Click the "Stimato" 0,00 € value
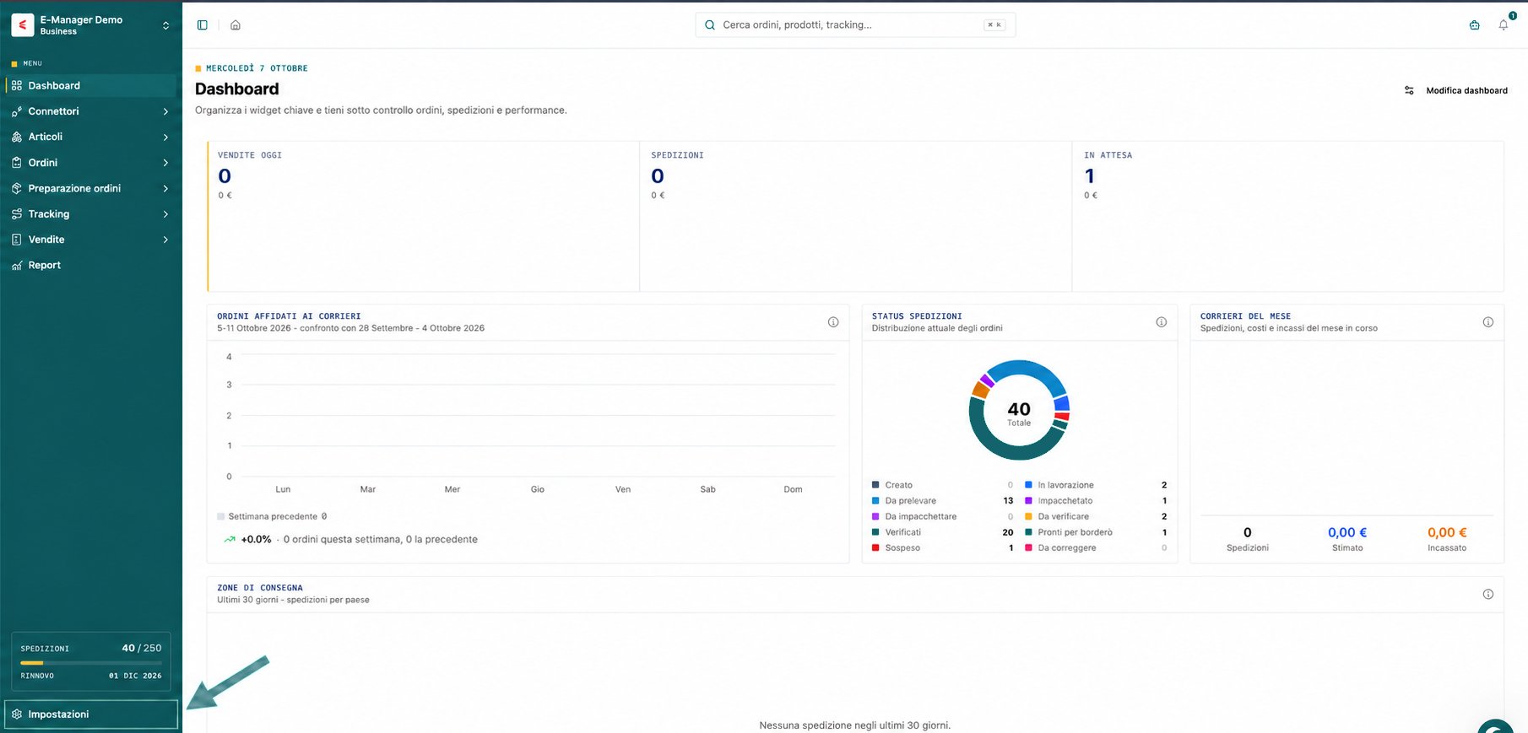Viewport: 1528px width, 733px height. (x=1347, y=532)
